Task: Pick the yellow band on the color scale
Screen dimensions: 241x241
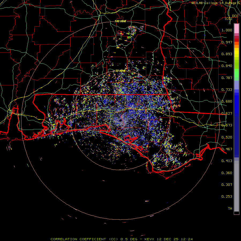Action: pos(236,53)
